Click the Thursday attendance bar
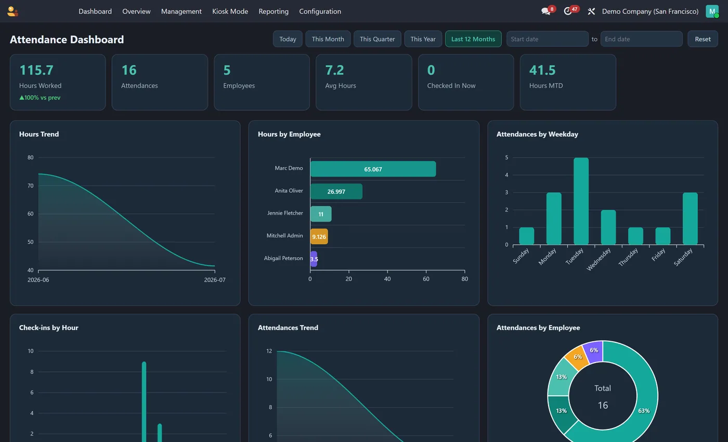 click(x=635, y=236)
